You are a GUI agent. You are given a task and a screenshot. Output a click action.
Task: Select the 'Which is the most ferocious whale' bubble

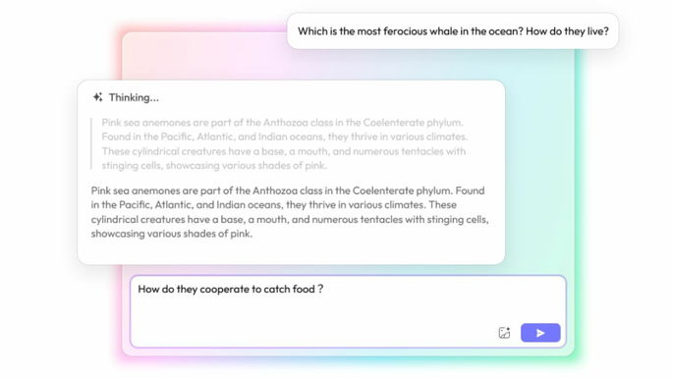coord(453,30)
